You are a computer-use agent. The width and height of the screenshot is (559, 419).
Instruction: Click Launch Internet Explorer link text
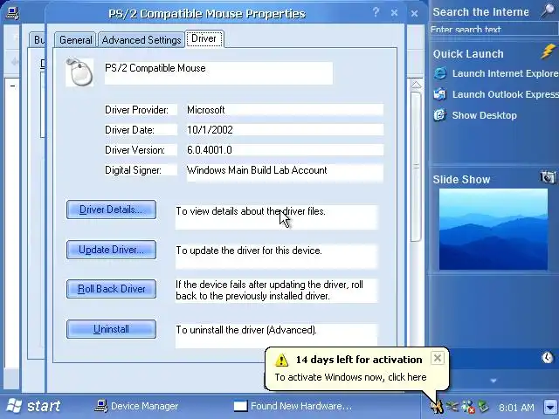click(505, 73)
